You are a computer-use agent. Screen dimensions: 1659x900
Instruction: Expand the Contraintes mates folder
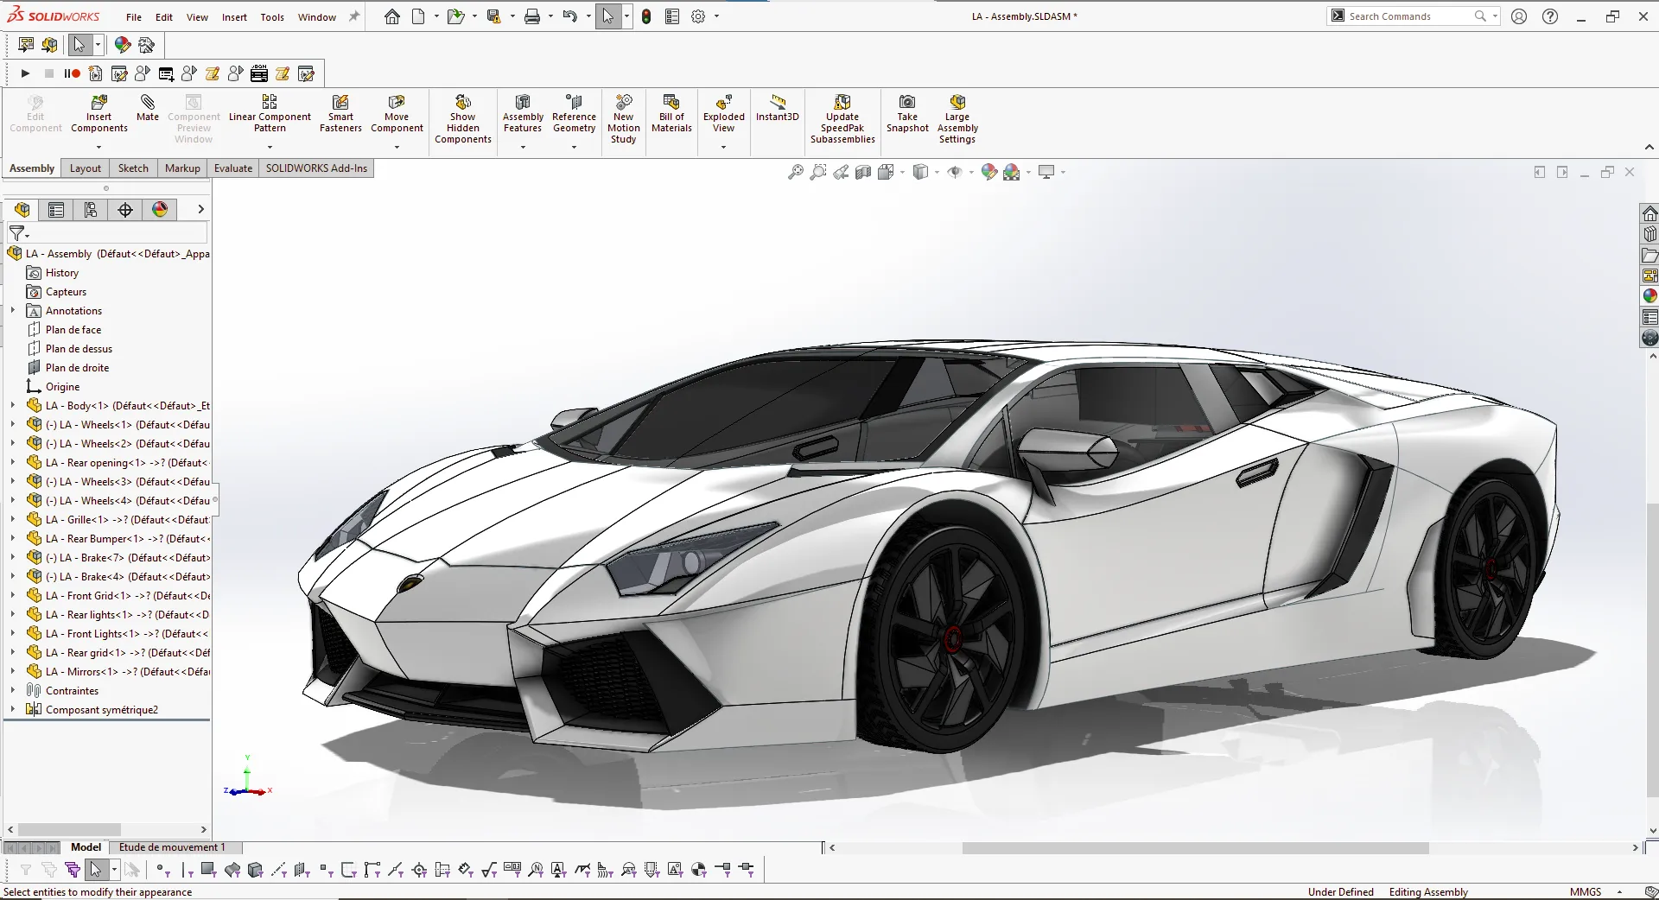(13, 690)
